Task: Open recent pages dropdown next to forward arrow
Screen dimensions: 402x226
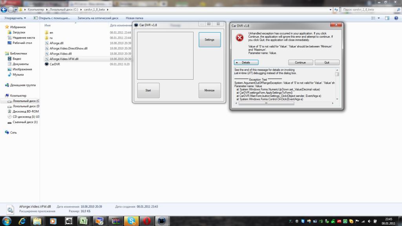Action: [x=16, y=10]
